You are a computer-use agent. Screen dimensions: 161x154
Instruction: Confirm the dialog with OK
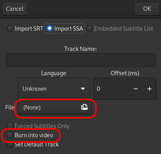point(147,9)
